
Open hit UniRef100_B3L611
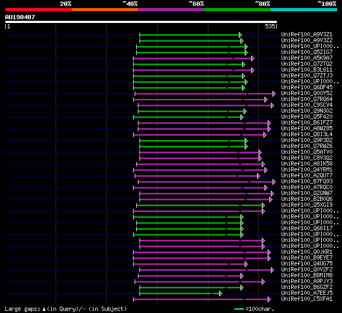point(307,70)
